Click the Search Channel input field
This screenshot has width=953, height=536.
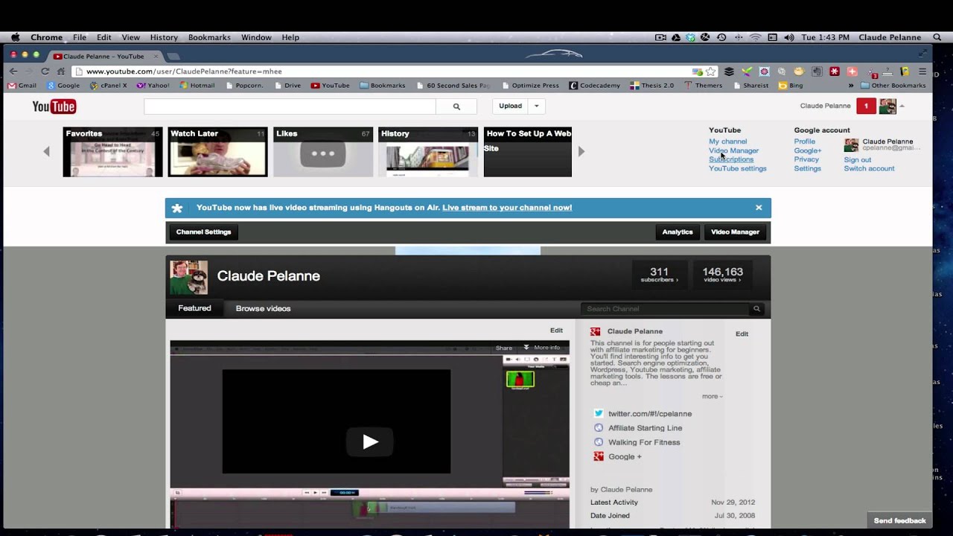coord(666,309)
